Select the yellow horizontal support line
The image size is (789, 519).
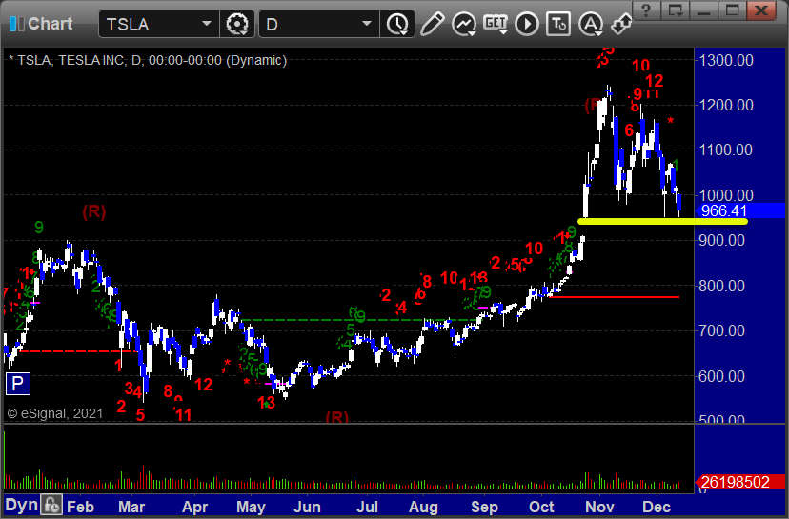(x=662, y=221)
